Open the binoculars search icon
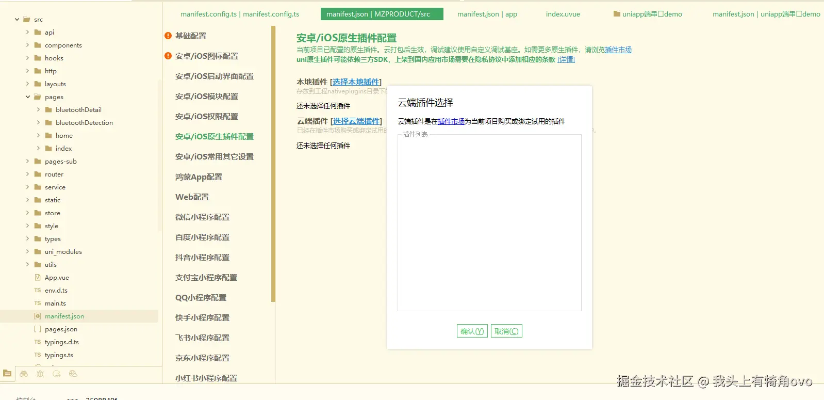 (24, 374)
